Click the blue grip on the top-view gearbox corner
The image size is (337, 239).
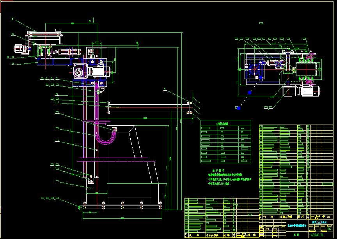(x=261, y=77)
